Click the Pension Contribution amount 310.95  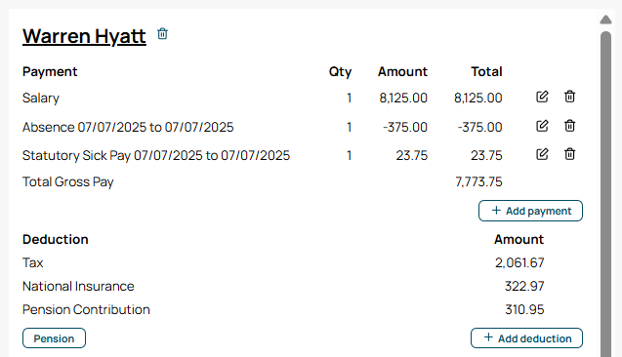(x=524, y=309)
